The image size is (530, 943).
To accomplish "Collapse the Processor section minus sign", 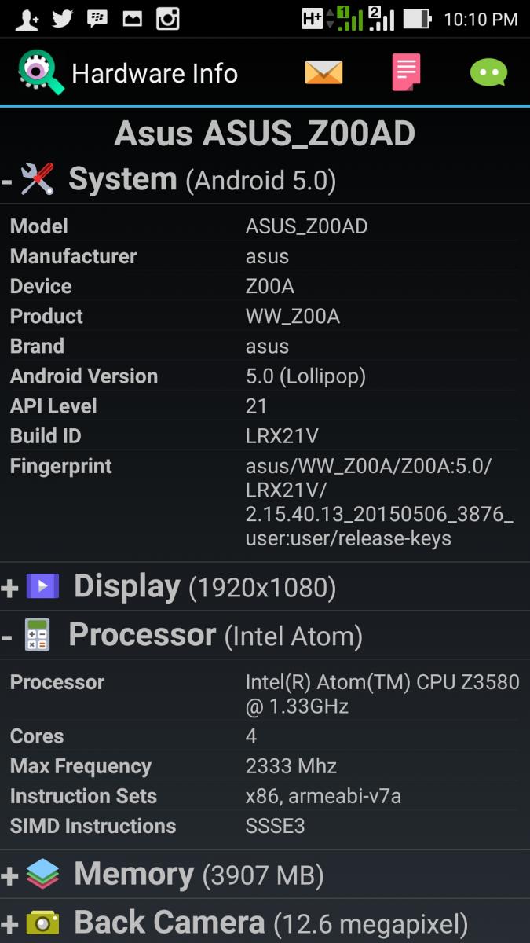I will pos(7,637).
